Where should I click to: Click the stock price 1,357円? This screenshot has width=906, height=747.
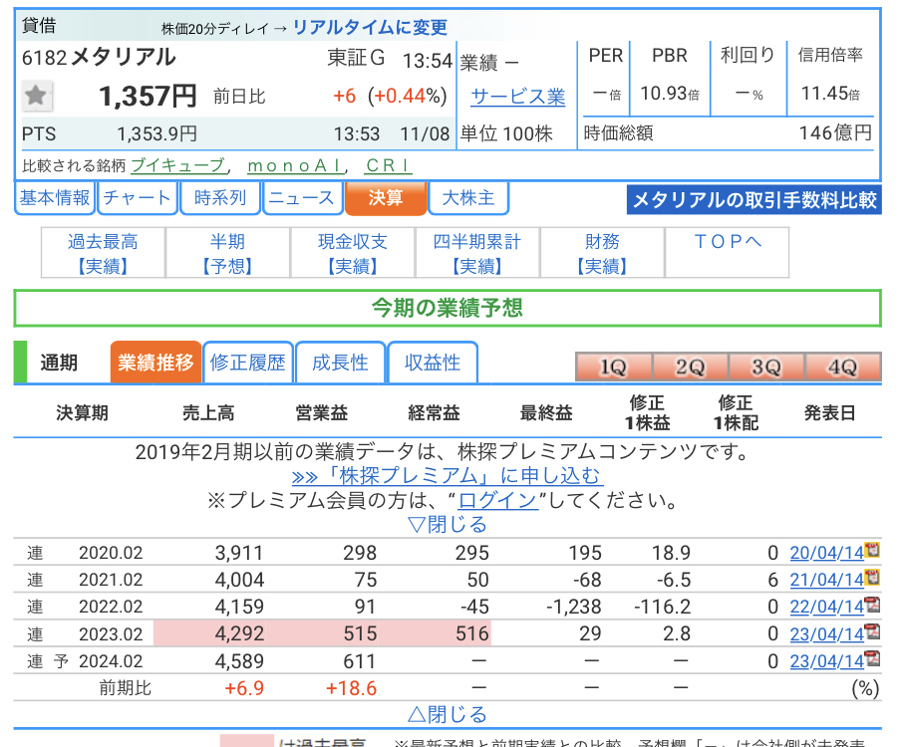[148, 96]
